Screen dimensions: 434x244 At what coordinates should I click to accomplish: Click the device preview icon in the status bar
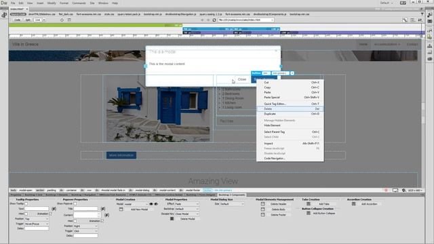click(395, 190)
